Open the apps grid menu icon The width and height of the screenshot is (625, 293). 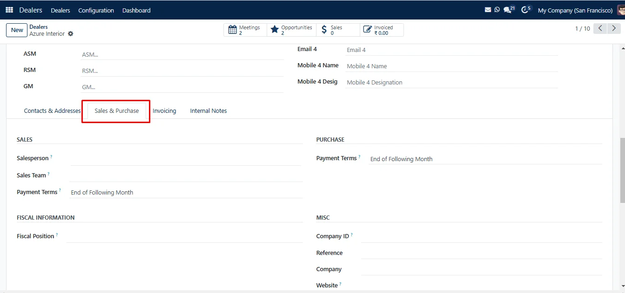click(9, 10)
